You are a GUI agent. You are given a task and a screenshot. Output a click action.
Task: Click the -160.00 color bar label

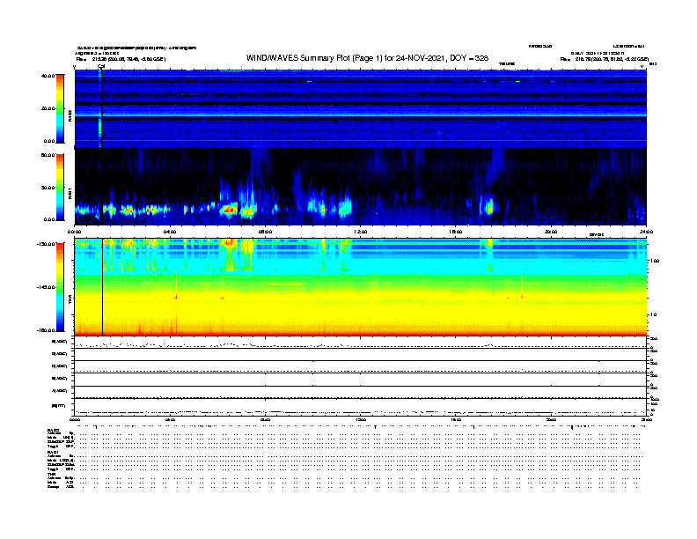tap(47, 330)
